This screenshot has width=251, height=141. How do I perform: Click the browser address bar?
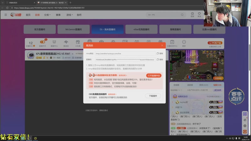click(106, 8)
